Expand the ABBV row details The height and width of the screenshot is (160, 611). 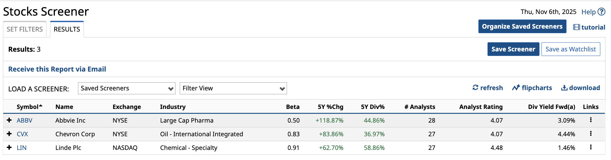9,120
